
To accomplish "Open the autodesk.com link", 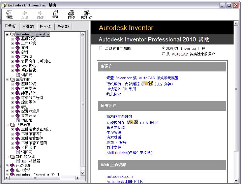I will click(120, 177).
